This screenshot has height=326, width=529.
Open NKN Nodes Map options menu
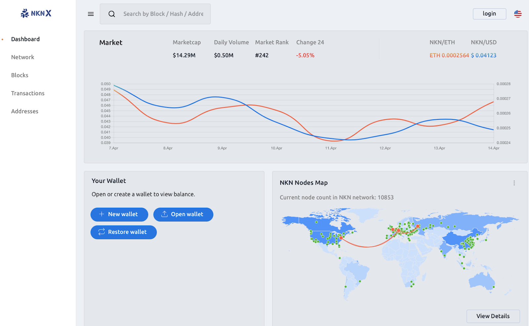(x=514, y=183)
